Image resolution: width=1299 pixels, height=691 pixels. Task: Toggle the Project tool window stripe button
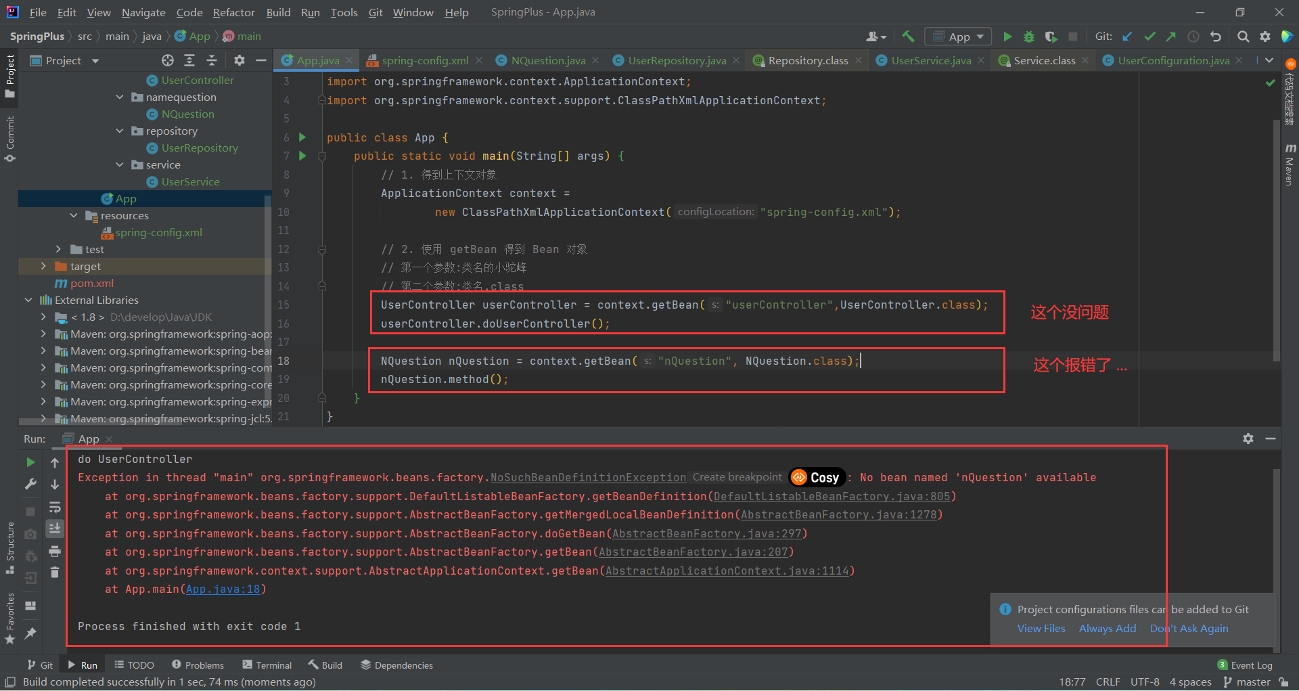point(9,76)
